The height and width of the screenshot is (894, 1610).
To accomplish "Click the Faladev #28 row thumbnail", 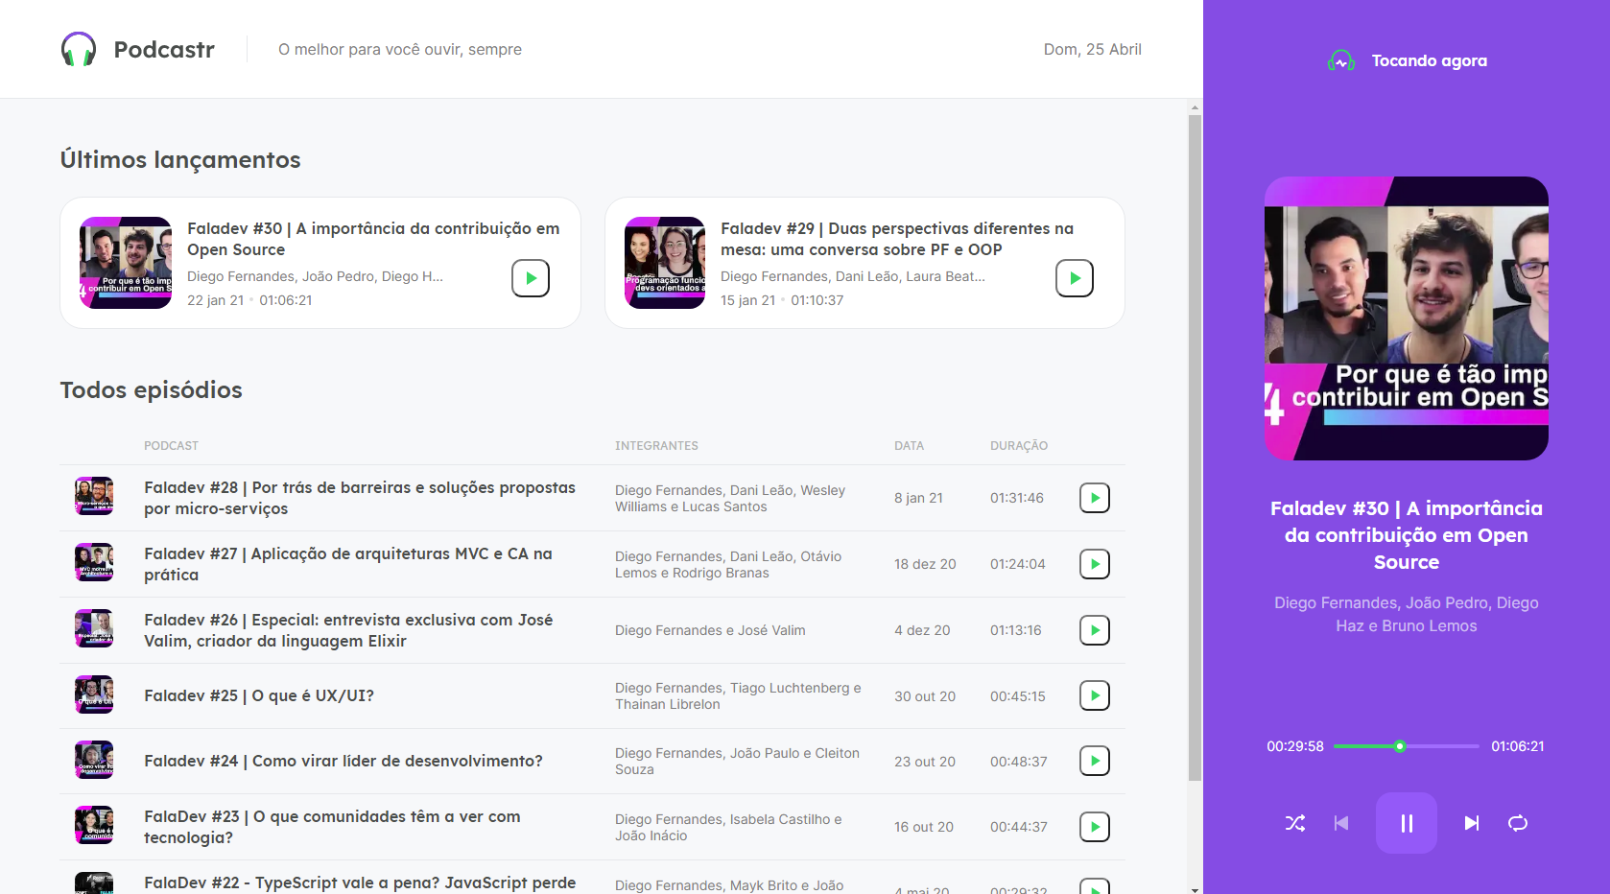I will pos(94,496).
